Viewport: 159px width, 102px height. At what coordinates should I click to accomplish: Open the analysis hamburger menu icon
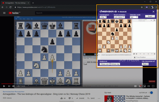click(154, 54)
